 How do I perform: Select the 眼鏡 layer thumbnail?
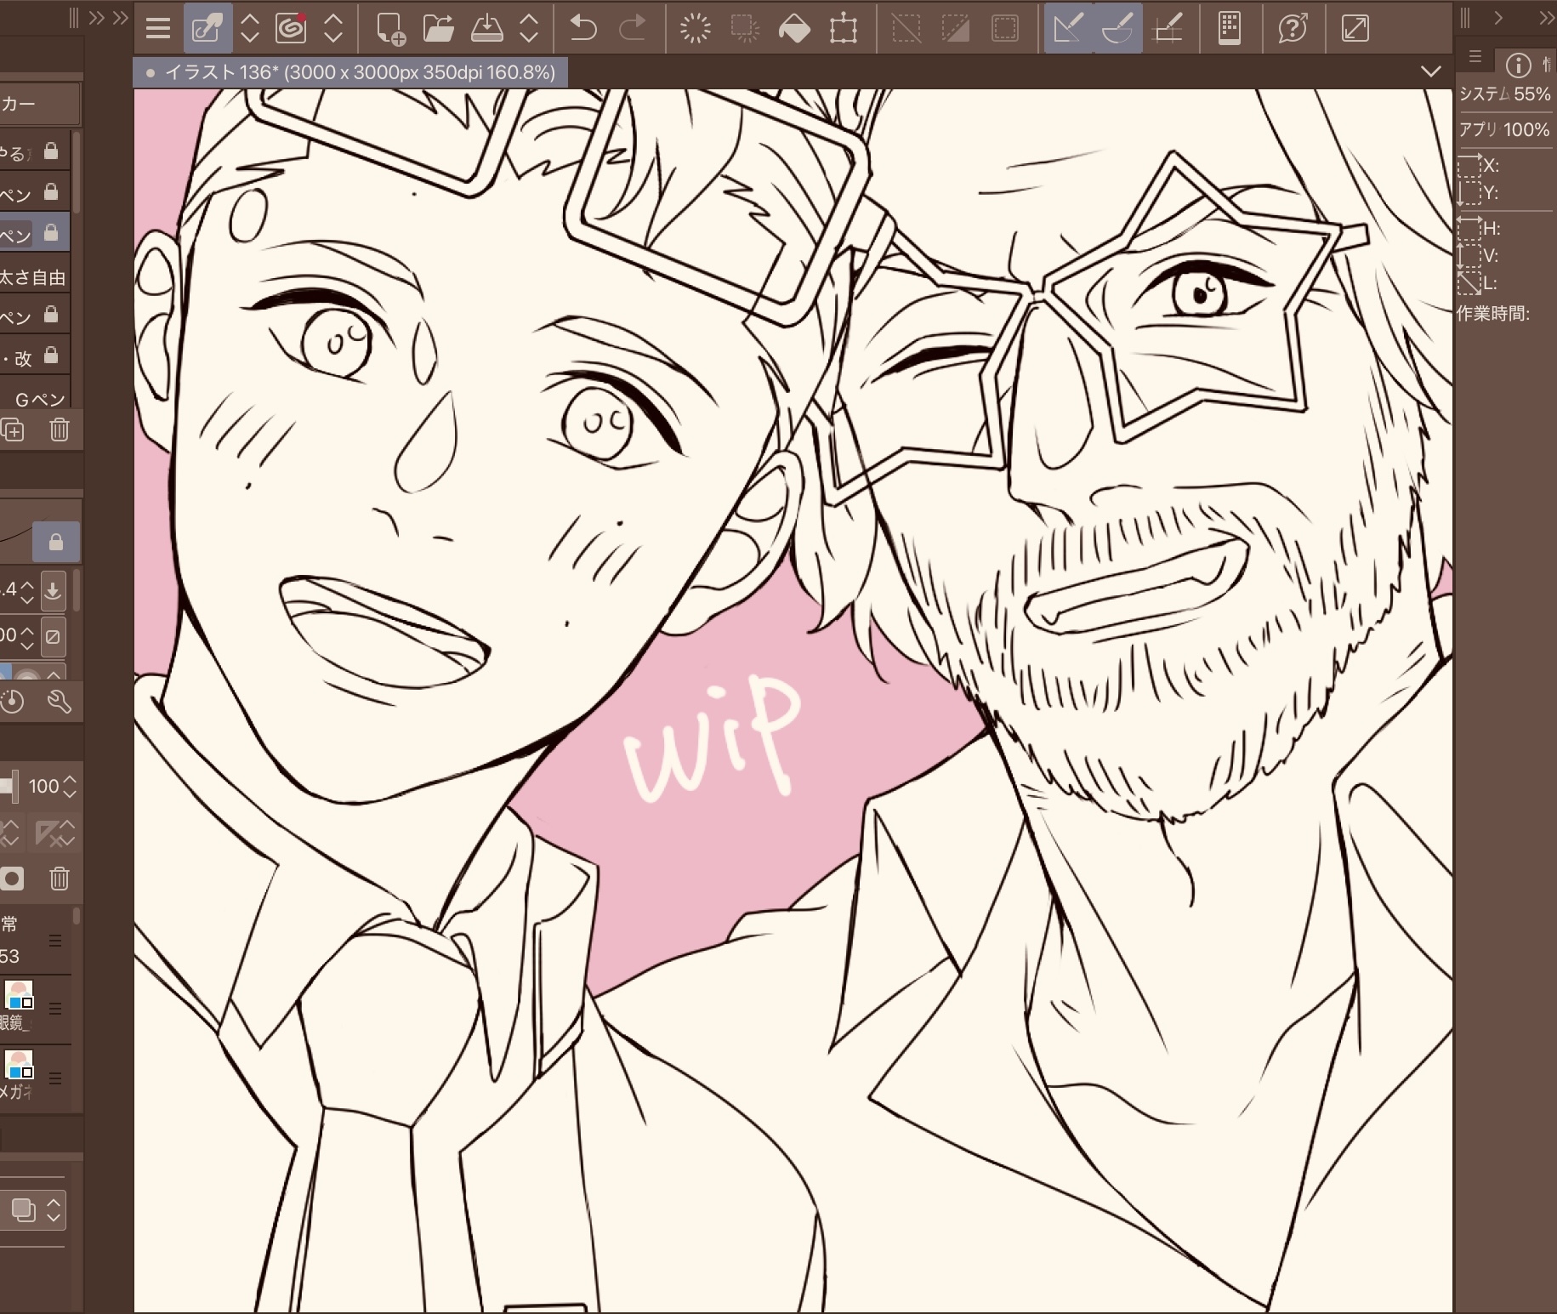click(x=19, y=995)
